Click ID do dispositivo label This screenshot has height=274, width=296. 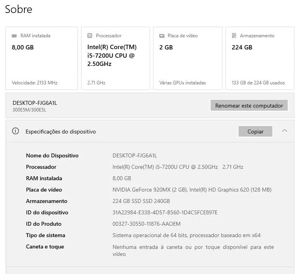click(47, 212)
